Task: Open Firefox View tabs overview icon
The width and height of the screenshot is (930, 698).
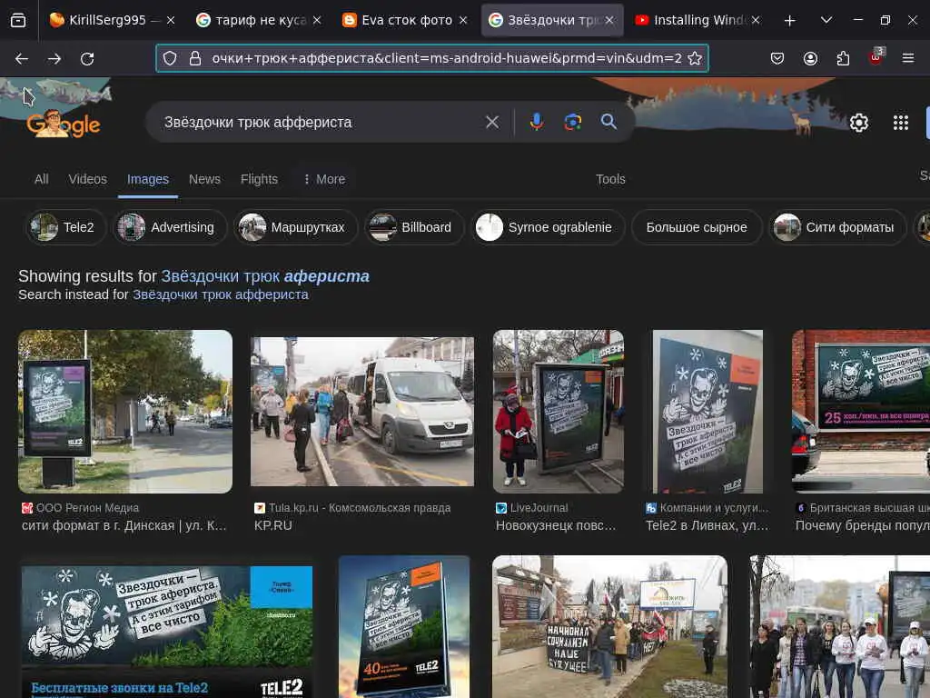Action: tap(18, 20)
